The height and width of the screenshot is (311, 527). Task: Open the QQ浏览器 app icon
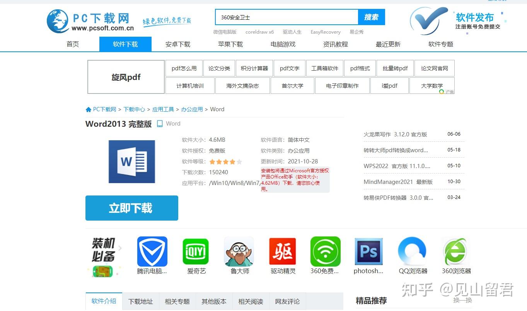click(x=412, y=252)
